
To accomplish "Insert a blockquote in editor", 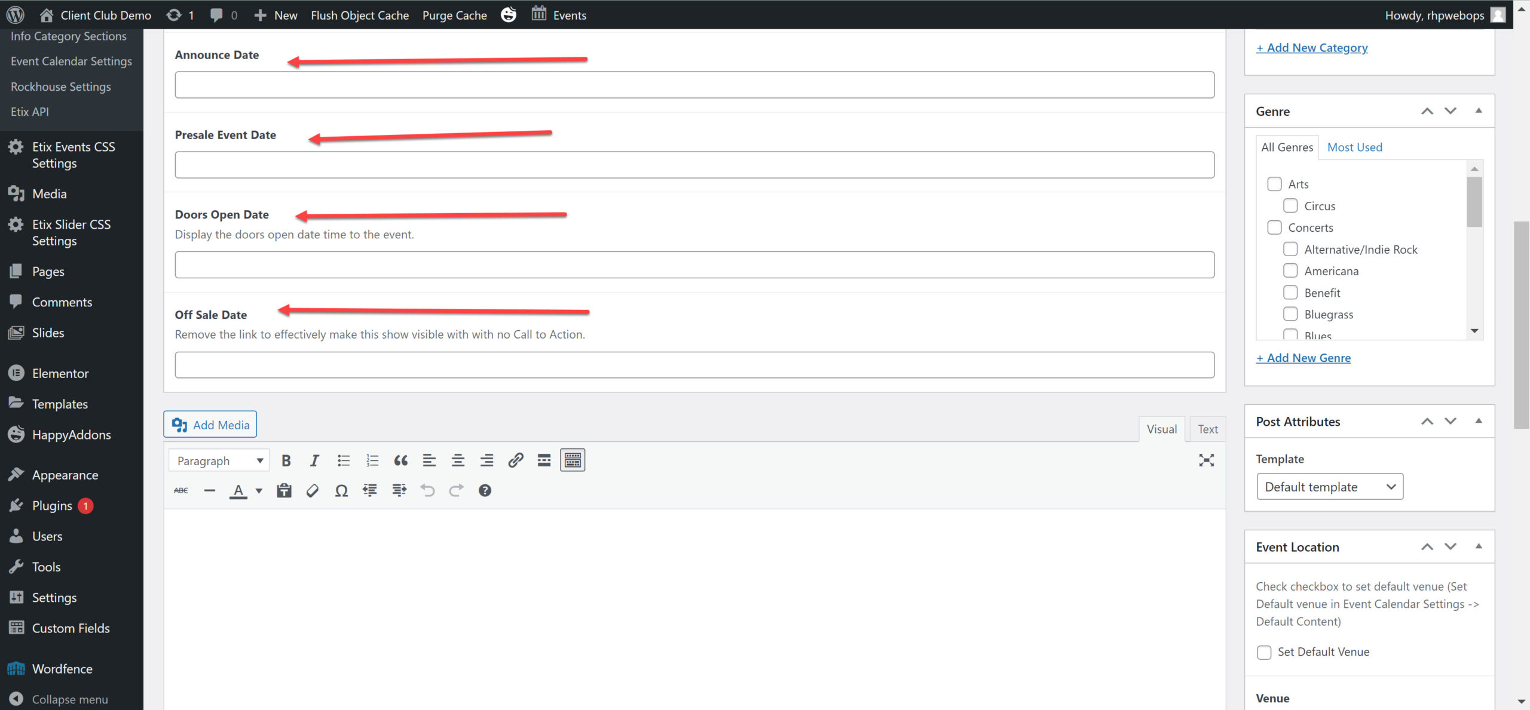I will click(400, 460).
